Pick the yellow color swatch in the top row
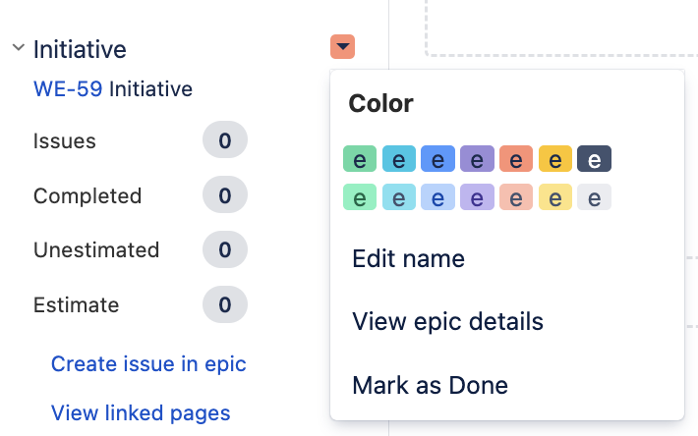Image resolution: width=698 pixels, height=436 pixels. [x=555, y=159]
